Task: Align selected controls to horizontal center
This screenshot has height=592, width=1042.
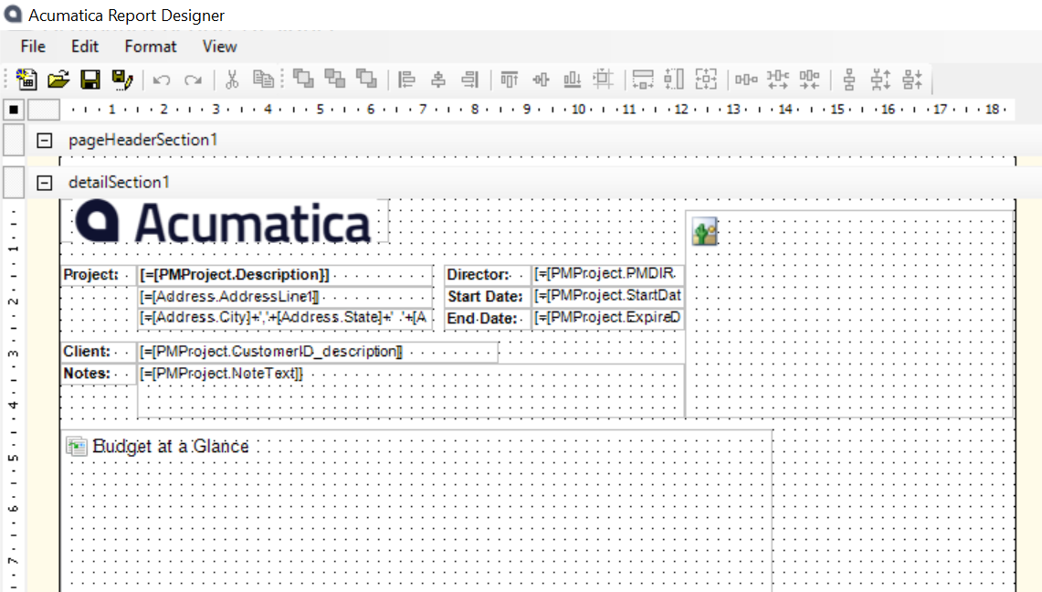Action: 438,79
